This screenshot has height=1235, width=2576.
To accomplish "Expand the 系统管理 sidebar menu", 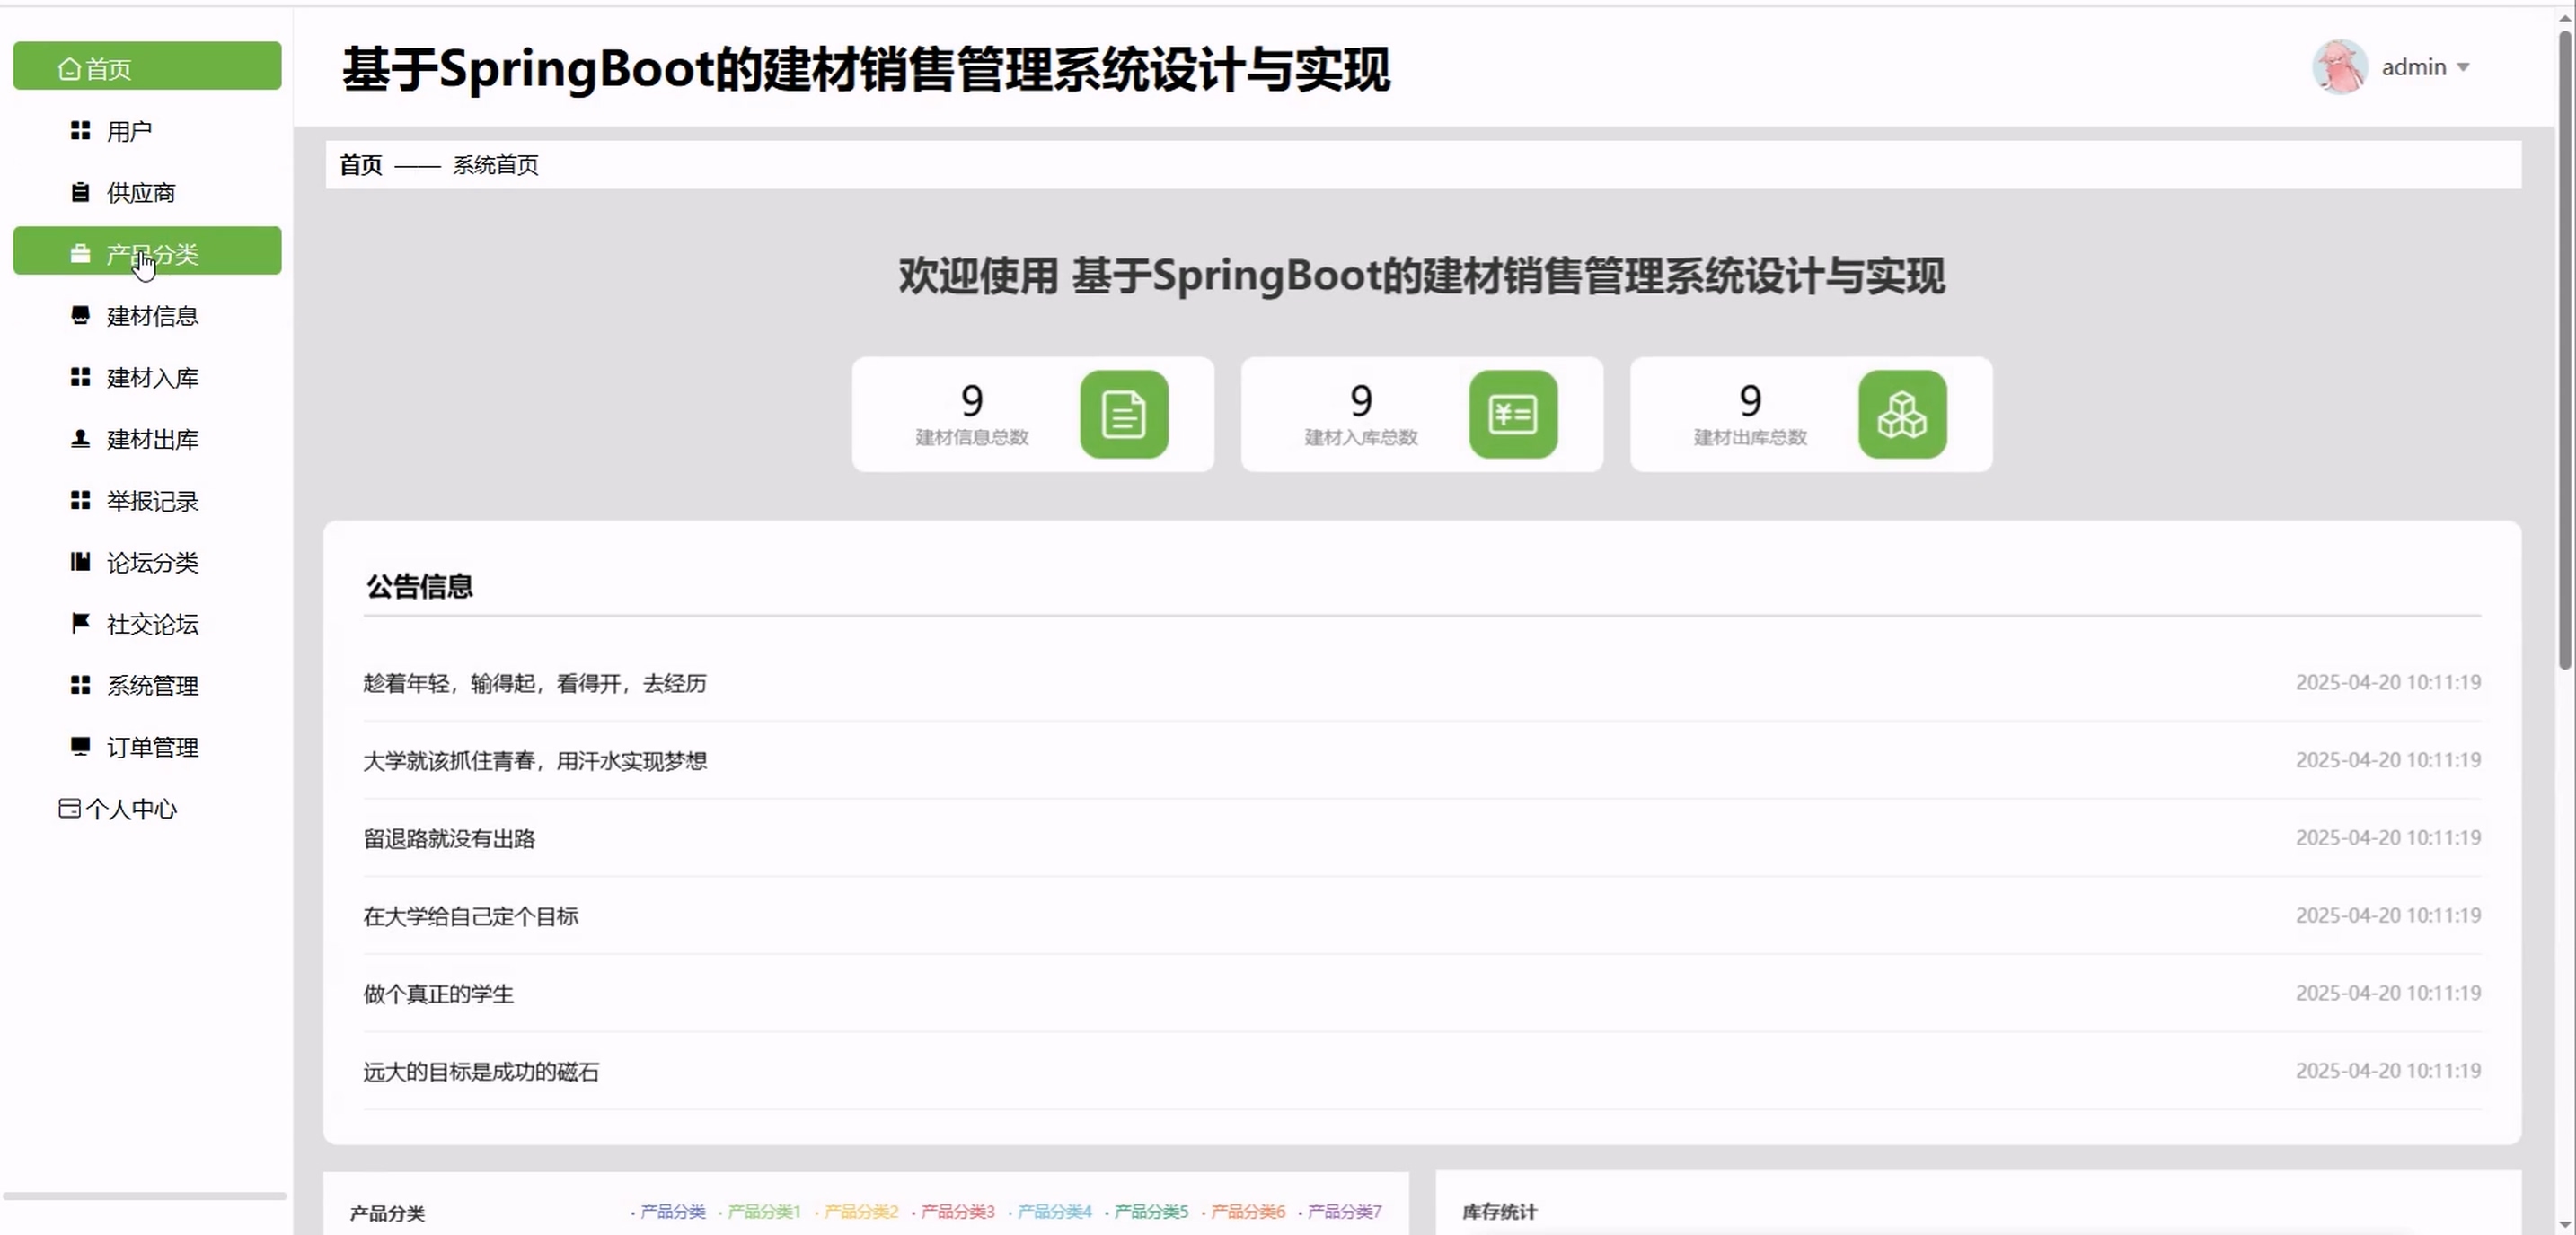I will coord(152,686).
